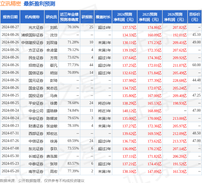Click researcher name 郑宏达
This screenshot has width=202, height=183.
click(x=52, y=134)
